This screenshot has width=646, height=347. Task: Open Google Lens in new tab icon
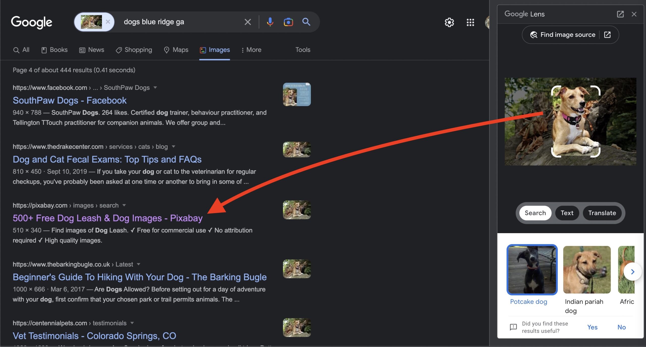point(620,14)
